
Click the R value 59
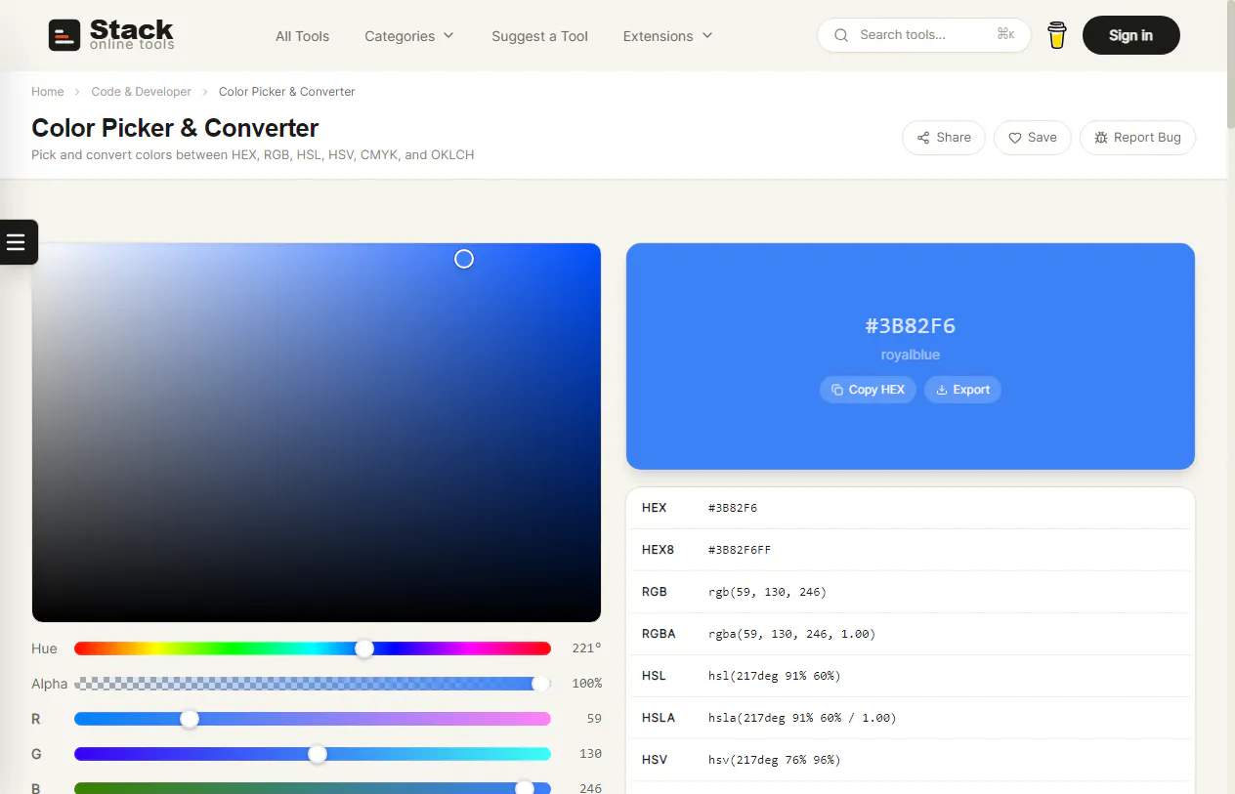click(594, 719)
